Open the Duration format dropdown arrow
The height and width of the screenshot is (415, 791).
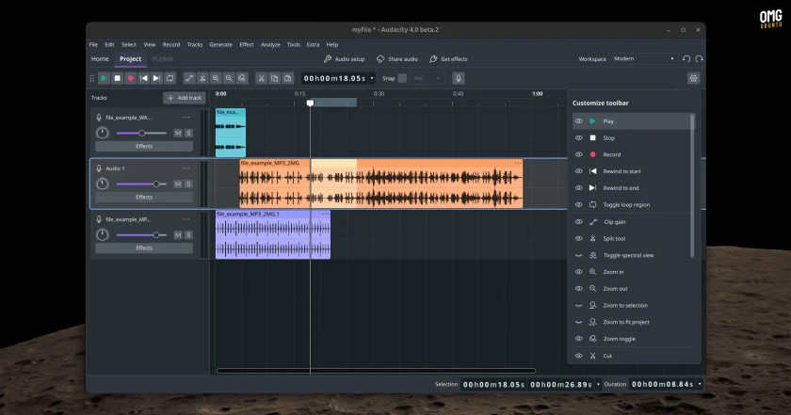click(x=700, y=385)
